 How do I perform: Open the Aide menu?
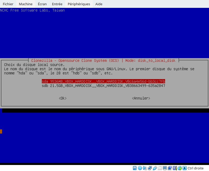99,4
